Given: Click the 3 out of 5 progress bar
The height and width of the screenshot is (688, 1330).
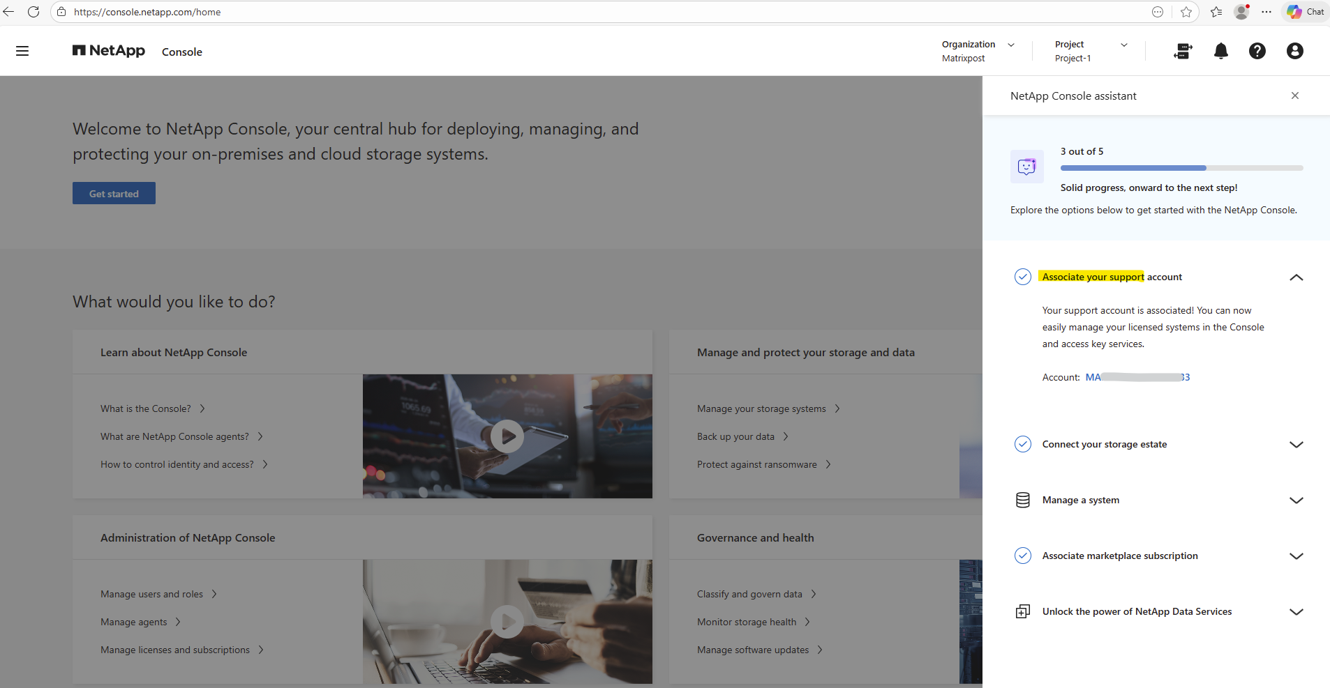Looking at the screenshot, I should [1182, 168].
